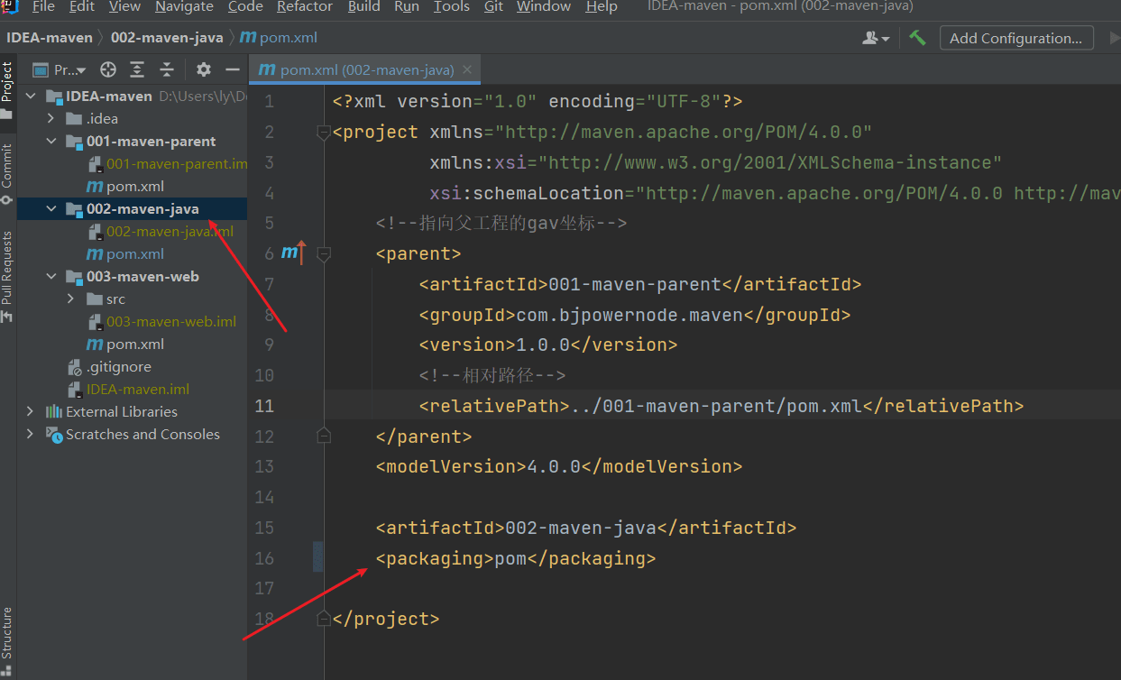Open the Help menu
The image size is (1121, 680).
(x=602, y=7)
